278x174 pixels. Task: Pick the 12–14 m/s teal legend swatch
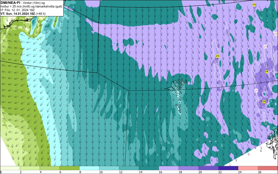click(x=129, y=168)
